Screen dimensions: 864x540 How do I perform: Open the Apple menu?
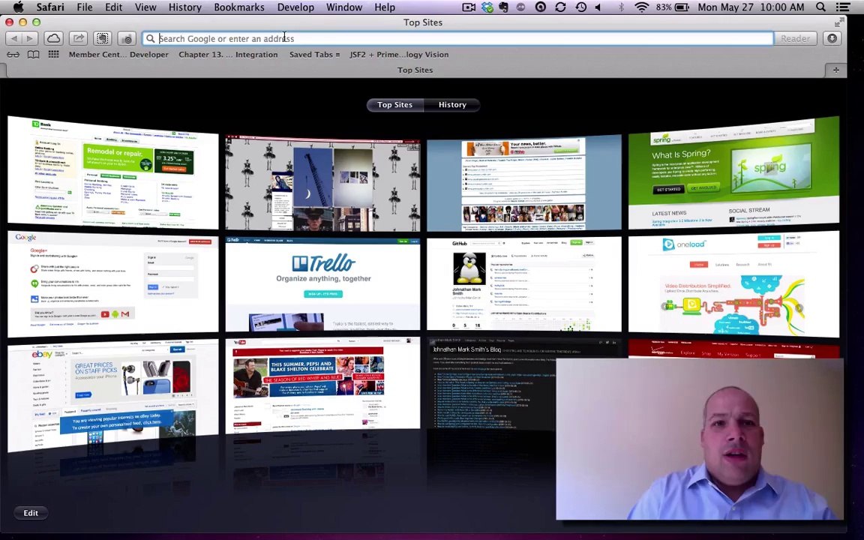[x=18, y=7]
